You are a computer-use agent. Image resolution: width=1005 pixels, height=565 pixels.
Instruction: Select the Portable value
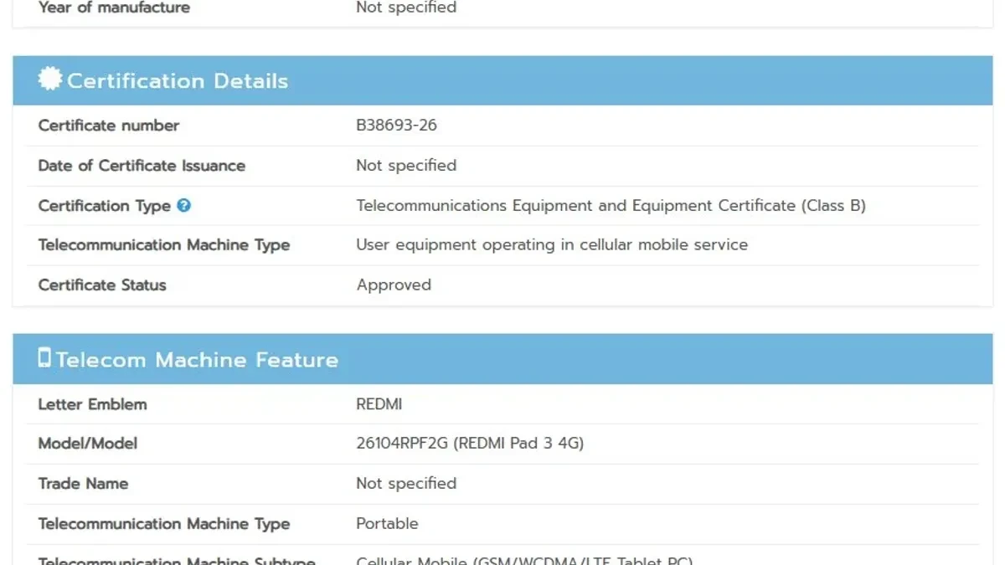(x=387, y=524)
